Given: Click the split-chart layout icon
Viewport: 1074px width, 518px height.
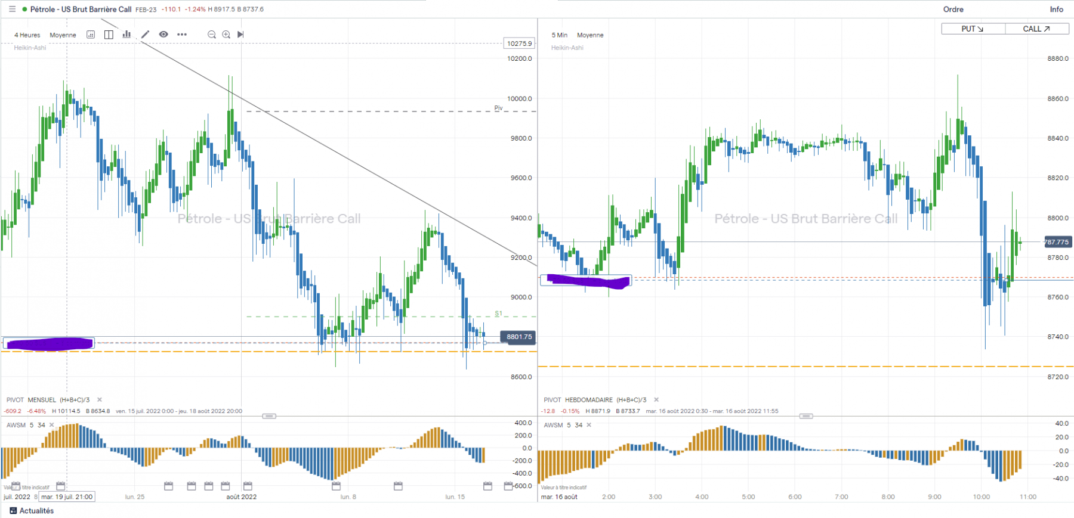Looking at the screenshot, I should click(109, 35).
